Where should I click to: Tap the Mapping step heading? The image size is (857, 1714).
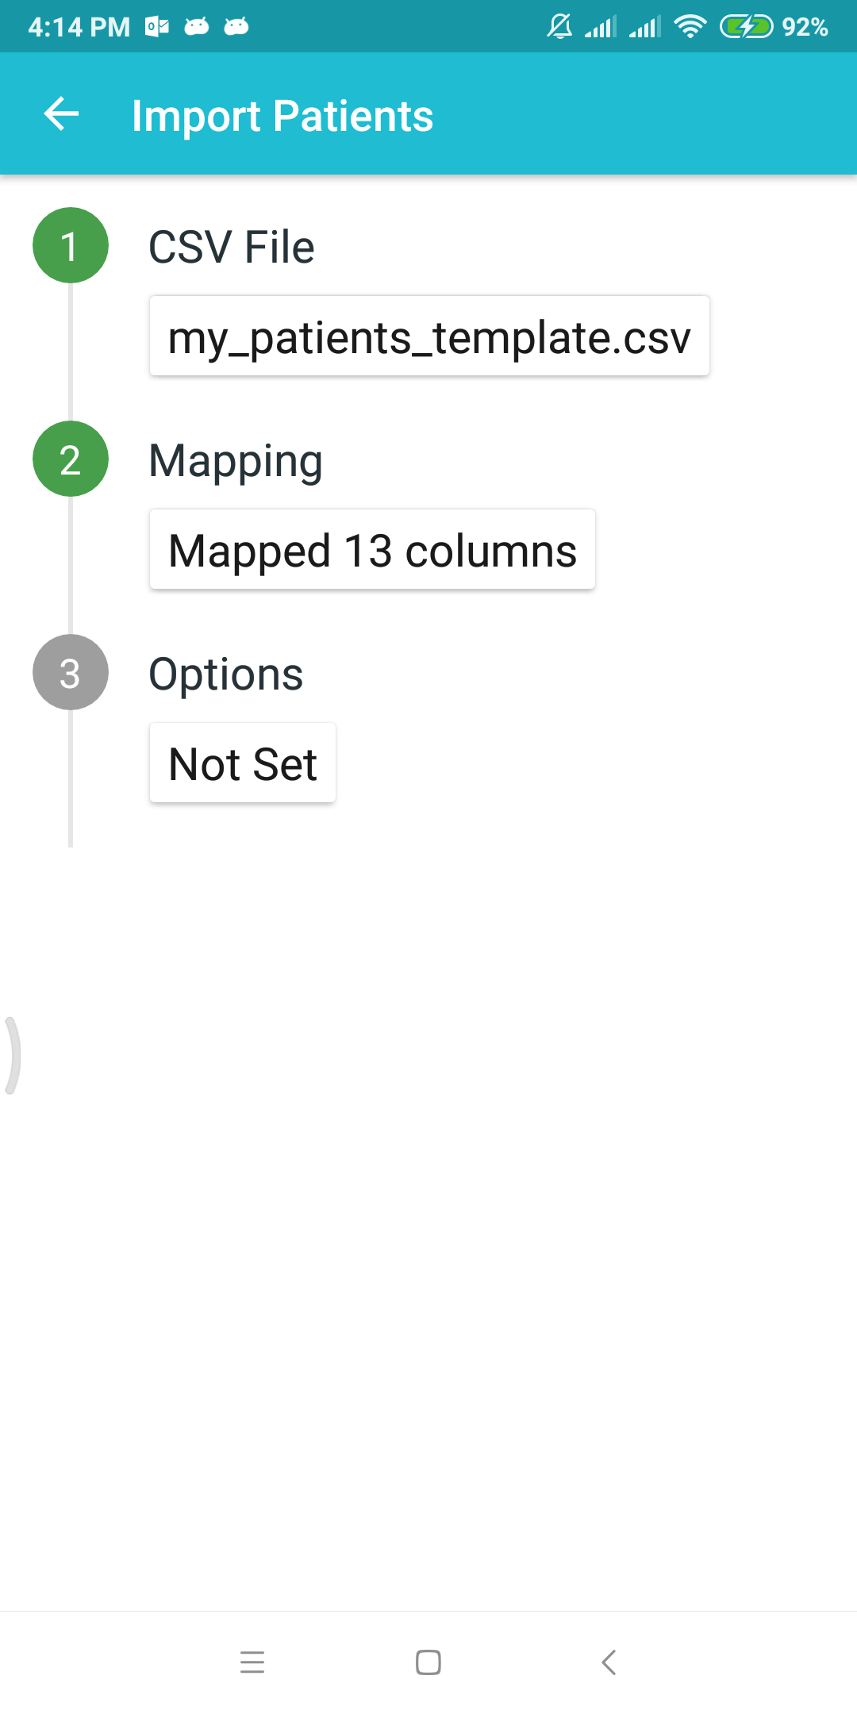pyautogui.click(x=236, y=462)
